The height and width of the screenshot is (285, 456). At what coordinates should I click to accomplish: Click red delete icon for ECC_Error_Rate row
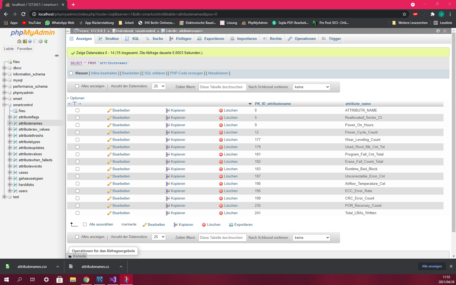[x=221, y=191]
